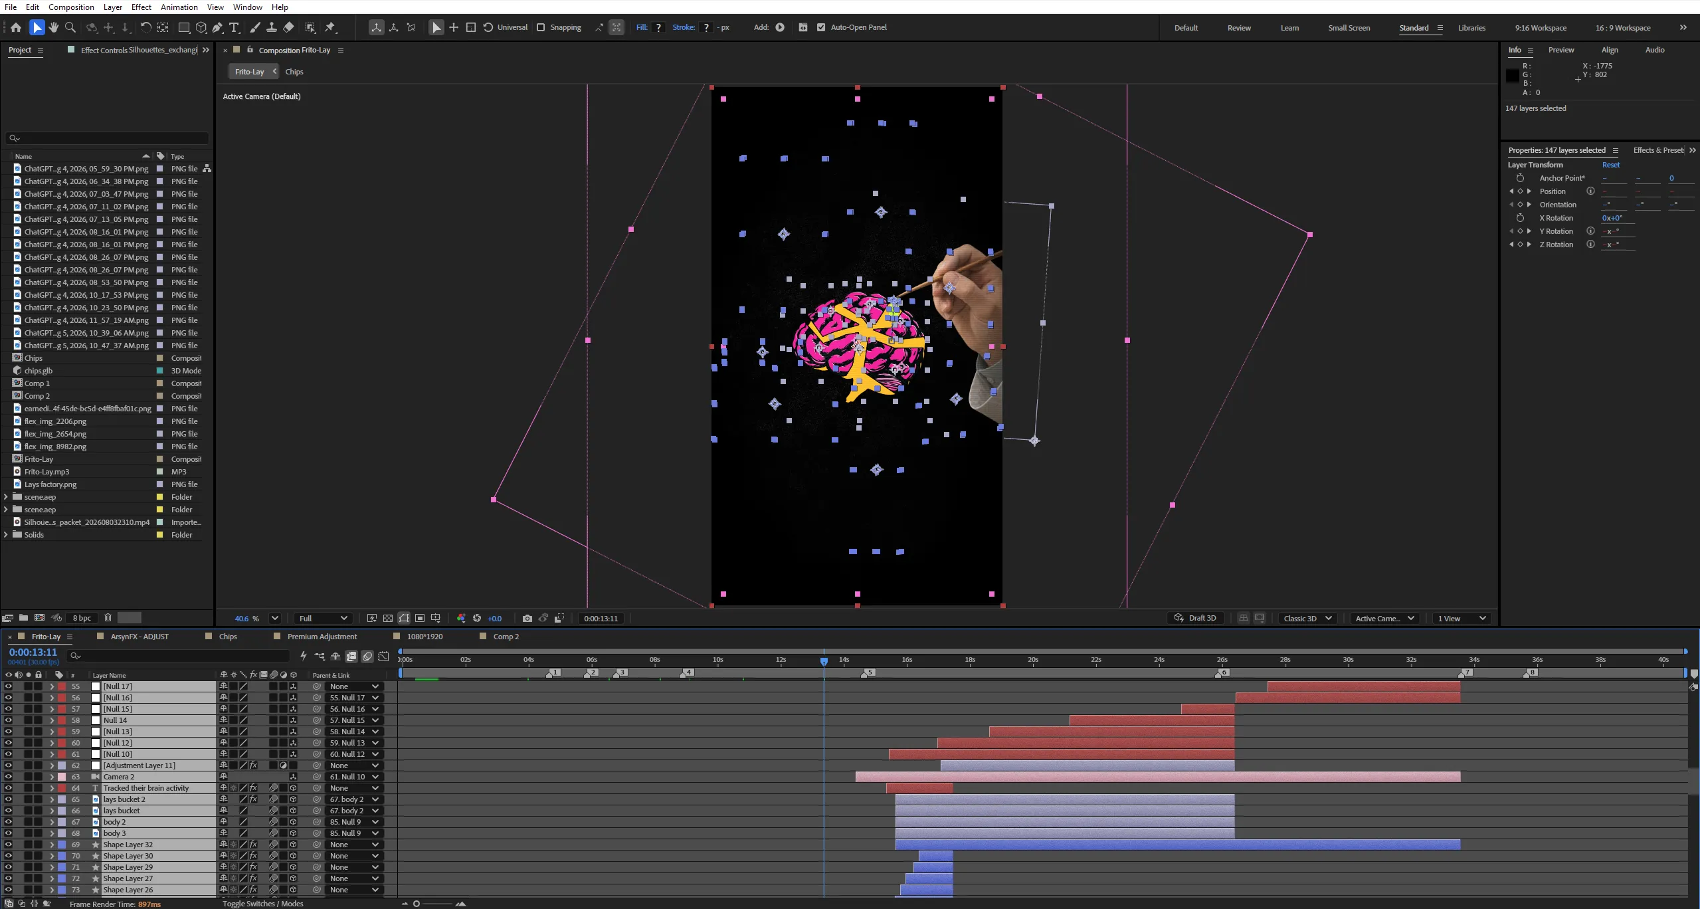Click Toggle Switches / Modes
Screen dimensions: 1700x909
pos(263,904)
